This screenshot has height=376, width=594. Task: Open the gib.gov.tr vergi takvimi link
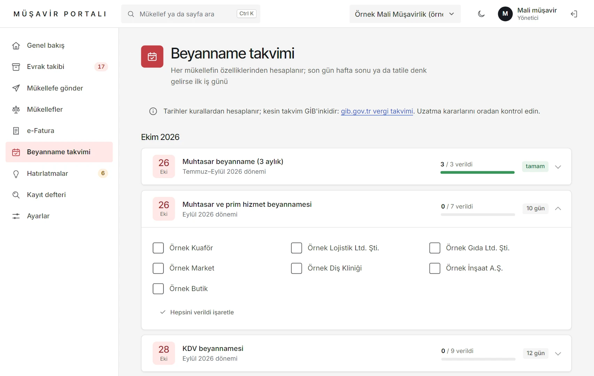point(377,111)
